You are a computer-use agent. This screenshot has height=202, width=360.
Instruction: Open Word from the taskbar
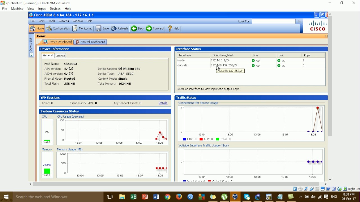[x=156, y=197]
